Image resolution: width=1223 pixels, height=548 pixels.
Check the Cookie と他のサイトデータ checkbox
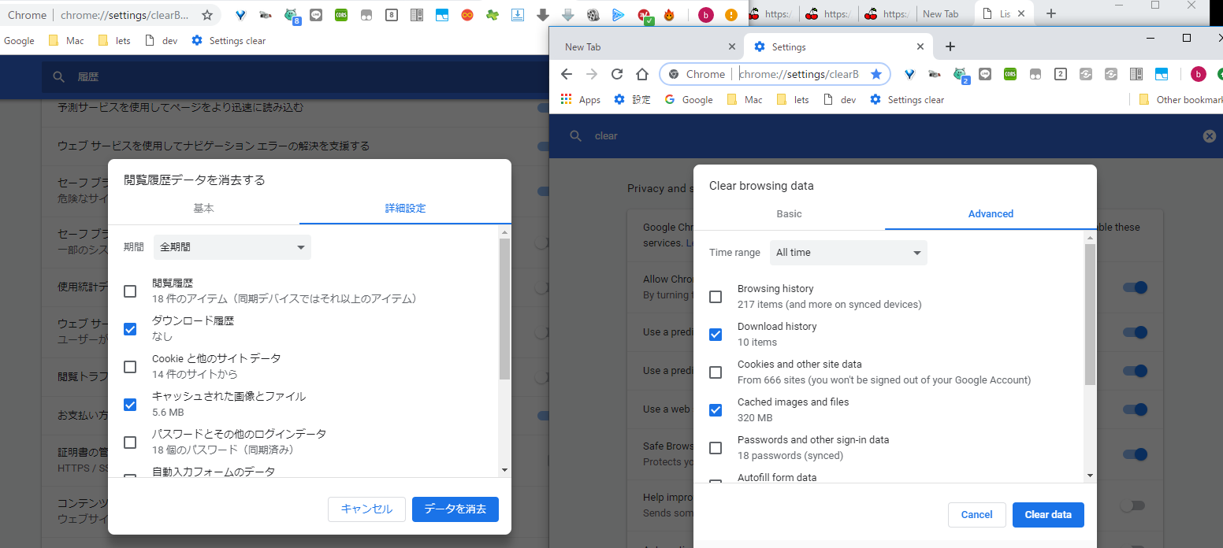(130, 367)
